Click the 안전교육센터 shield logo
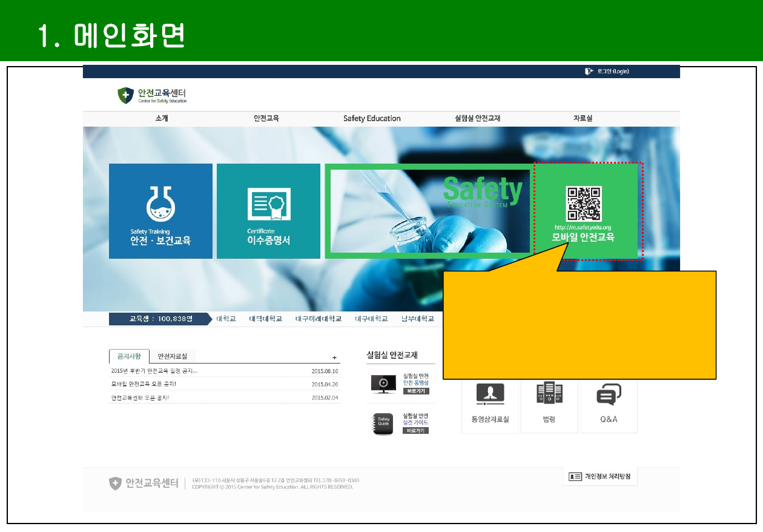 (126, 95)
